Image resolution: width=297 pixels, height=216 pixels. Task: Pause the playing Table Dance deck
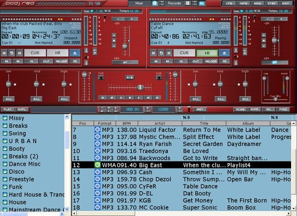tap(207, 53)
